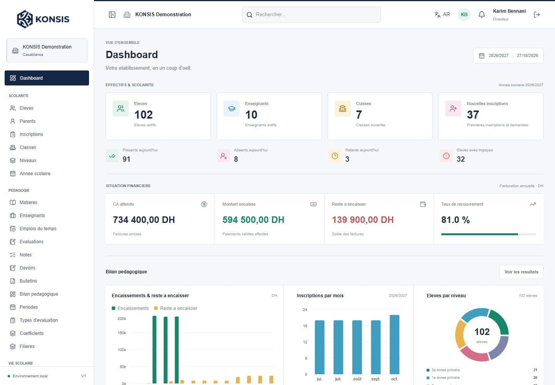Open the KONSIS Demonstration Casablanca establishment selector

[x=47, y=50]
